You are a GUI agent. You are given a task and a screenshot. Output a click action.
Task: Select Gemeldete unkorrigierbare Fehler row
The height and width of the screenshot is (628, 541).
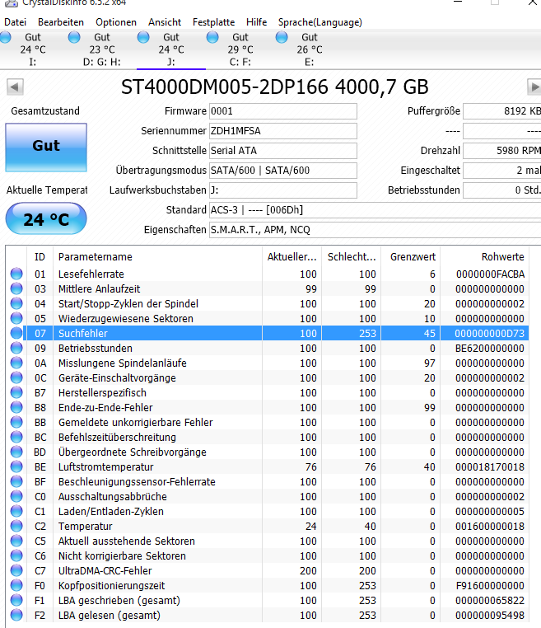pos(268,422)
